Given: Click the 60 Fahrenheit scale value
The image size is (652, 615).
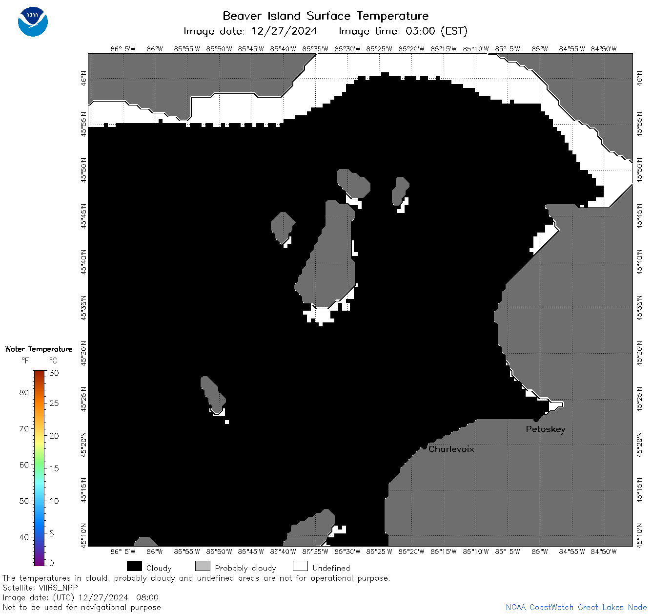Looking at the screenshot, I should pos(24,465).
